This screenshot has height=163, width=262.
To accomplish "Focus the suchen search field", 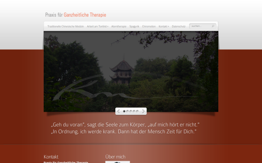I will [x=203, y=26].
